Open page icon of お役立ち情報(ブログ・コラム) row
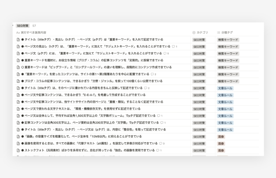The width and height of the screenshot is (276, 178). (18, 60)
